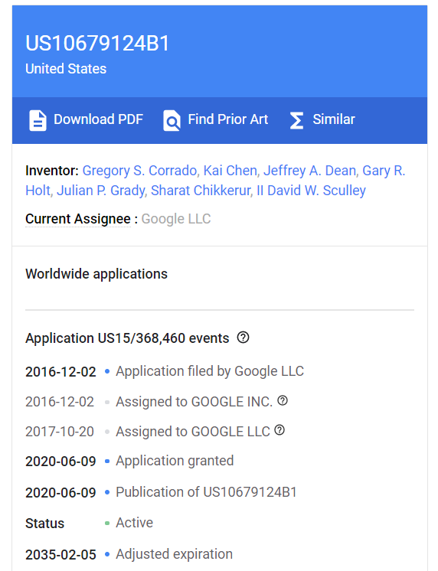The image size is (438, 571).
Task: Click Active status value
Action: click(x=135, y=523)
